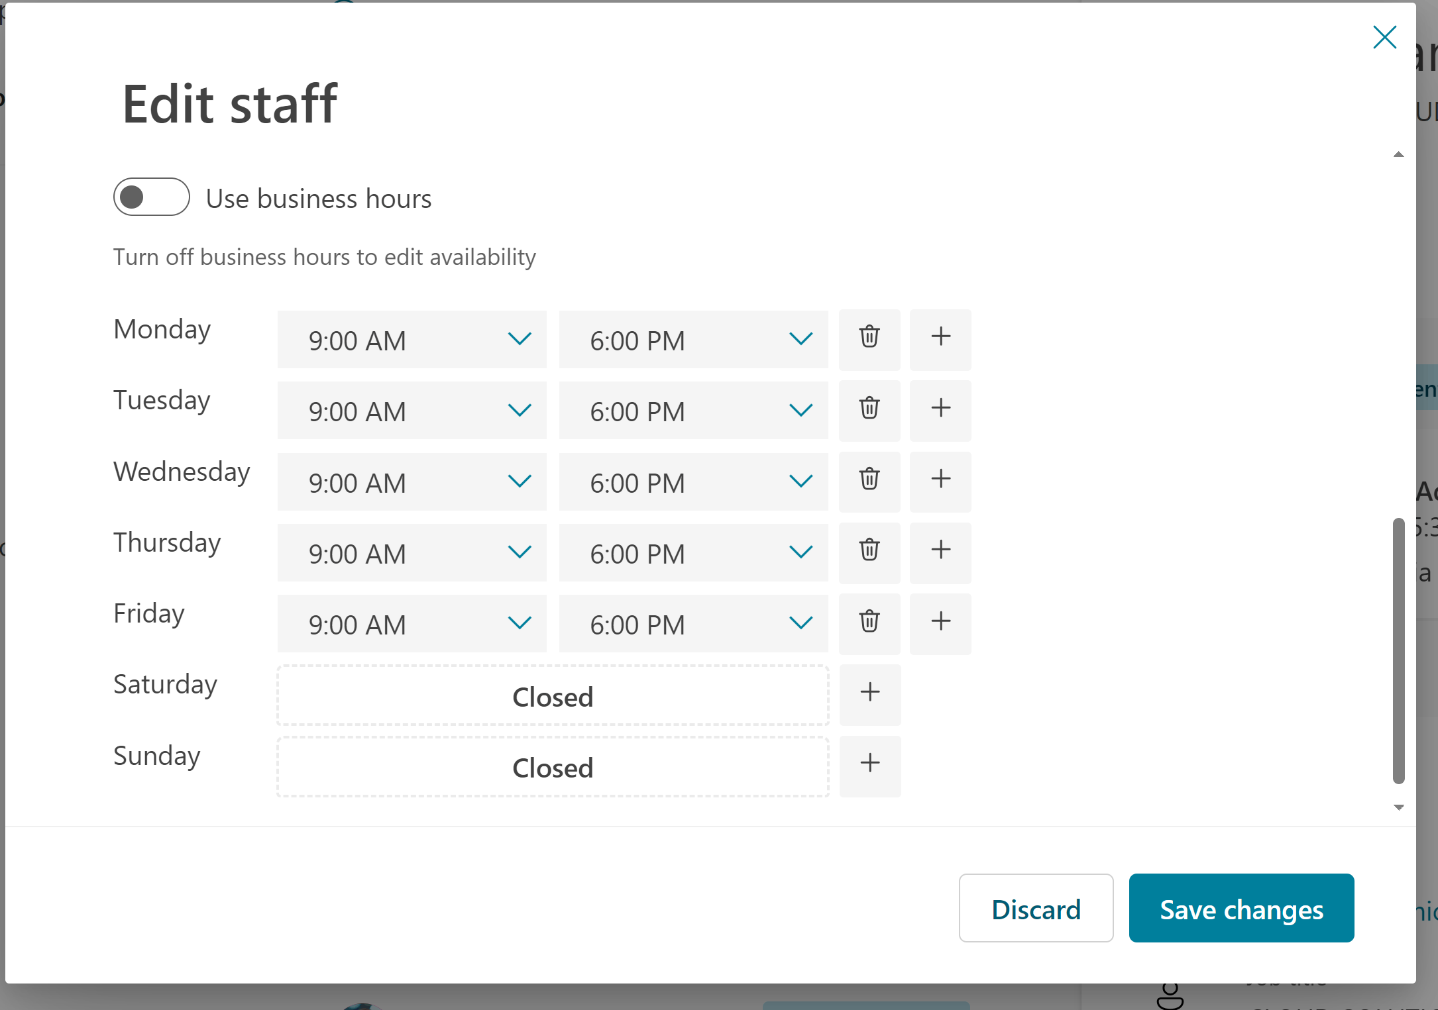Discard the staff edits
1438x1010 pixels.
click(x=1035, y=908)
